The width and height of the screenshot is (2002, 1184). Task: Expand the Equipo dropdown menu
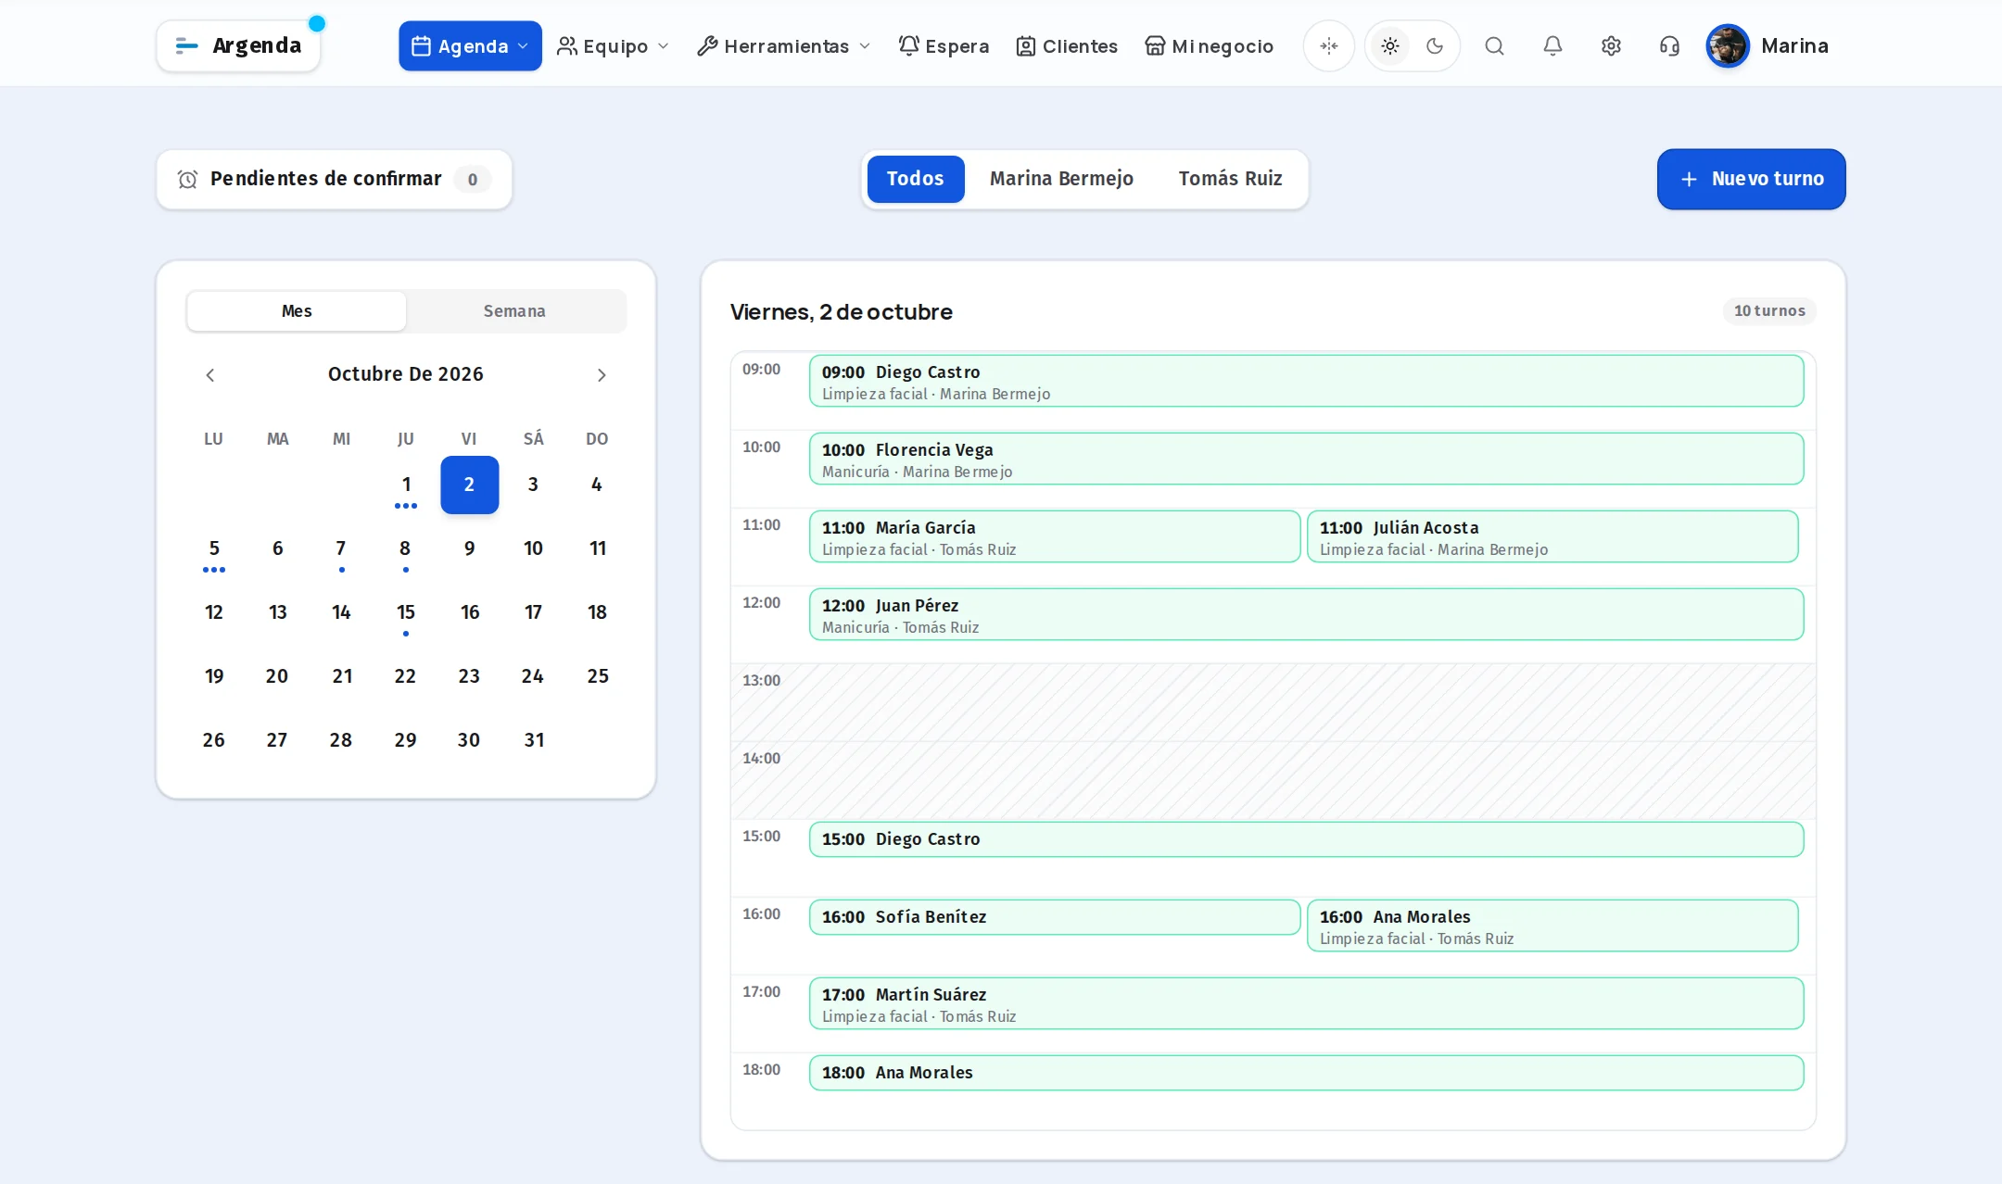tap(613, 45)
